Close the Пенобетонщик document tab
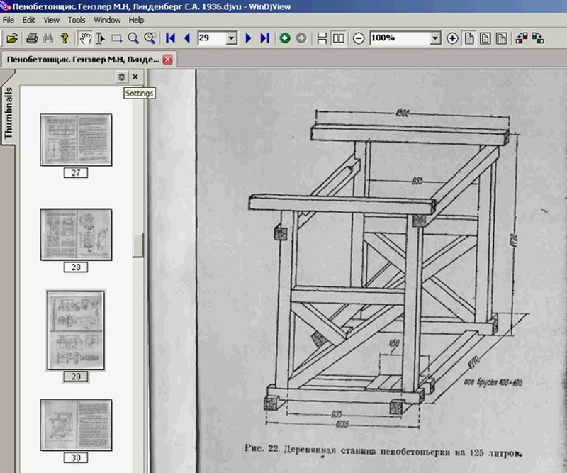The height and width of the screenshot is (473, 567). 168,60
